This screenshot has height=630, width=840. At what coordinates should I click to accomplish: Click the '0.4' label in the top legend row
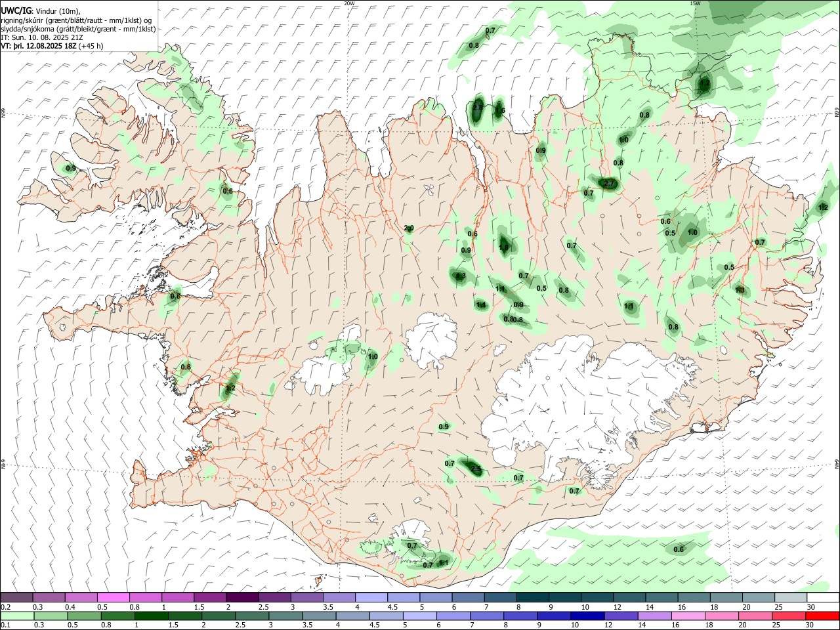pyautogui.click(x=70, y=607)
